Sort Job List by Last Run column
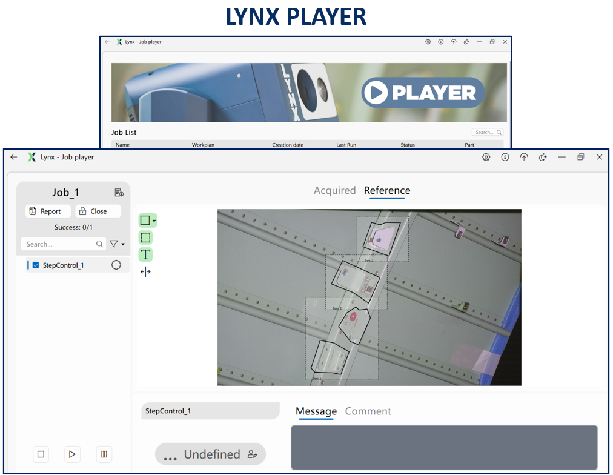The width and height of the screenshot is (613, 475). pos(346,145)
